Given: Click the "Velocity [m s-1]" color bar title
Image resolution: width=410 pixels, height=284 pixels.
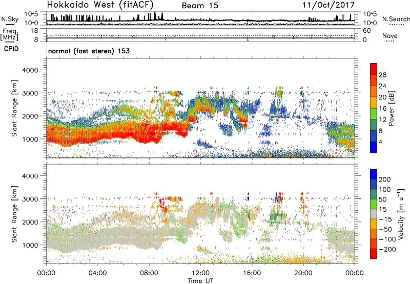Looking at the screenshot, I should pyautogui.click(x=401, y=214).
